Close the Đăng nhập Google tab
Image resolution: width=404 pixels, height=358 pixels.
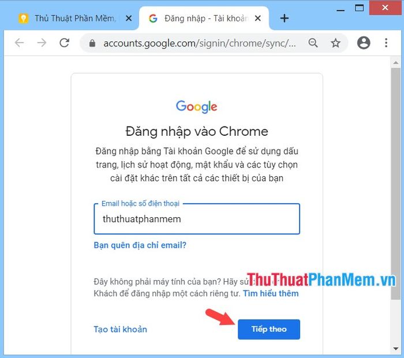pyautogui.click(x=257, y=18)
